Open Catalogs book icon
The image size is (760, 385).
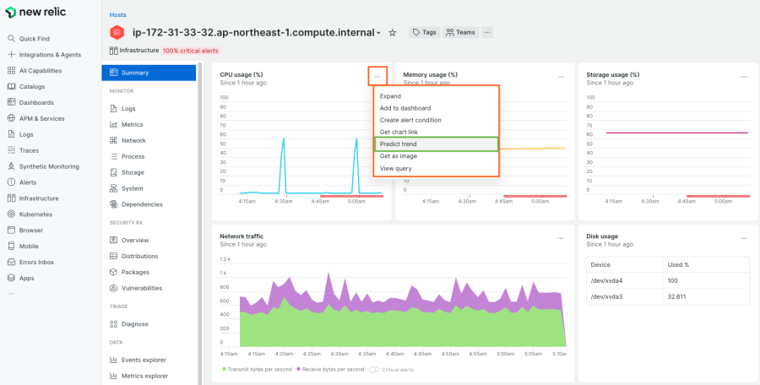point(11,87)
